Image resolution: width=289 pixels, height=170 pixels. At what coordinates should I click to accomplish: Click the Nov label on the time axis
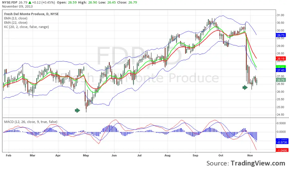pyautogui.click(x=250, y=155)
